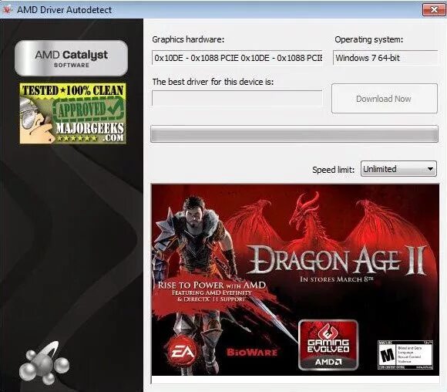Click the MajorGeeks Tested 100% Clean badge

(72, 113)
